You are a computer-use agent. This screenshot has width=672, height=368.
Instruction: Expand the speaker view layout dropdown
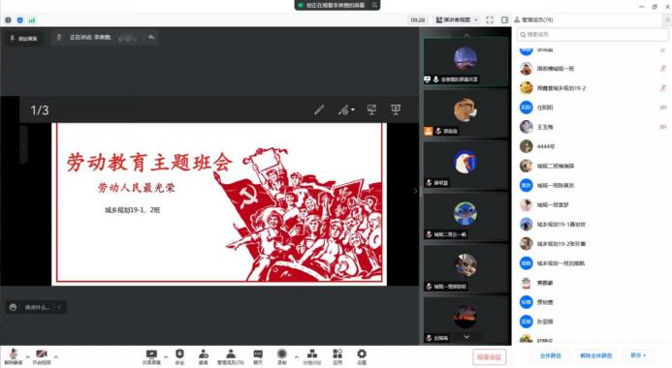(457, 19)
